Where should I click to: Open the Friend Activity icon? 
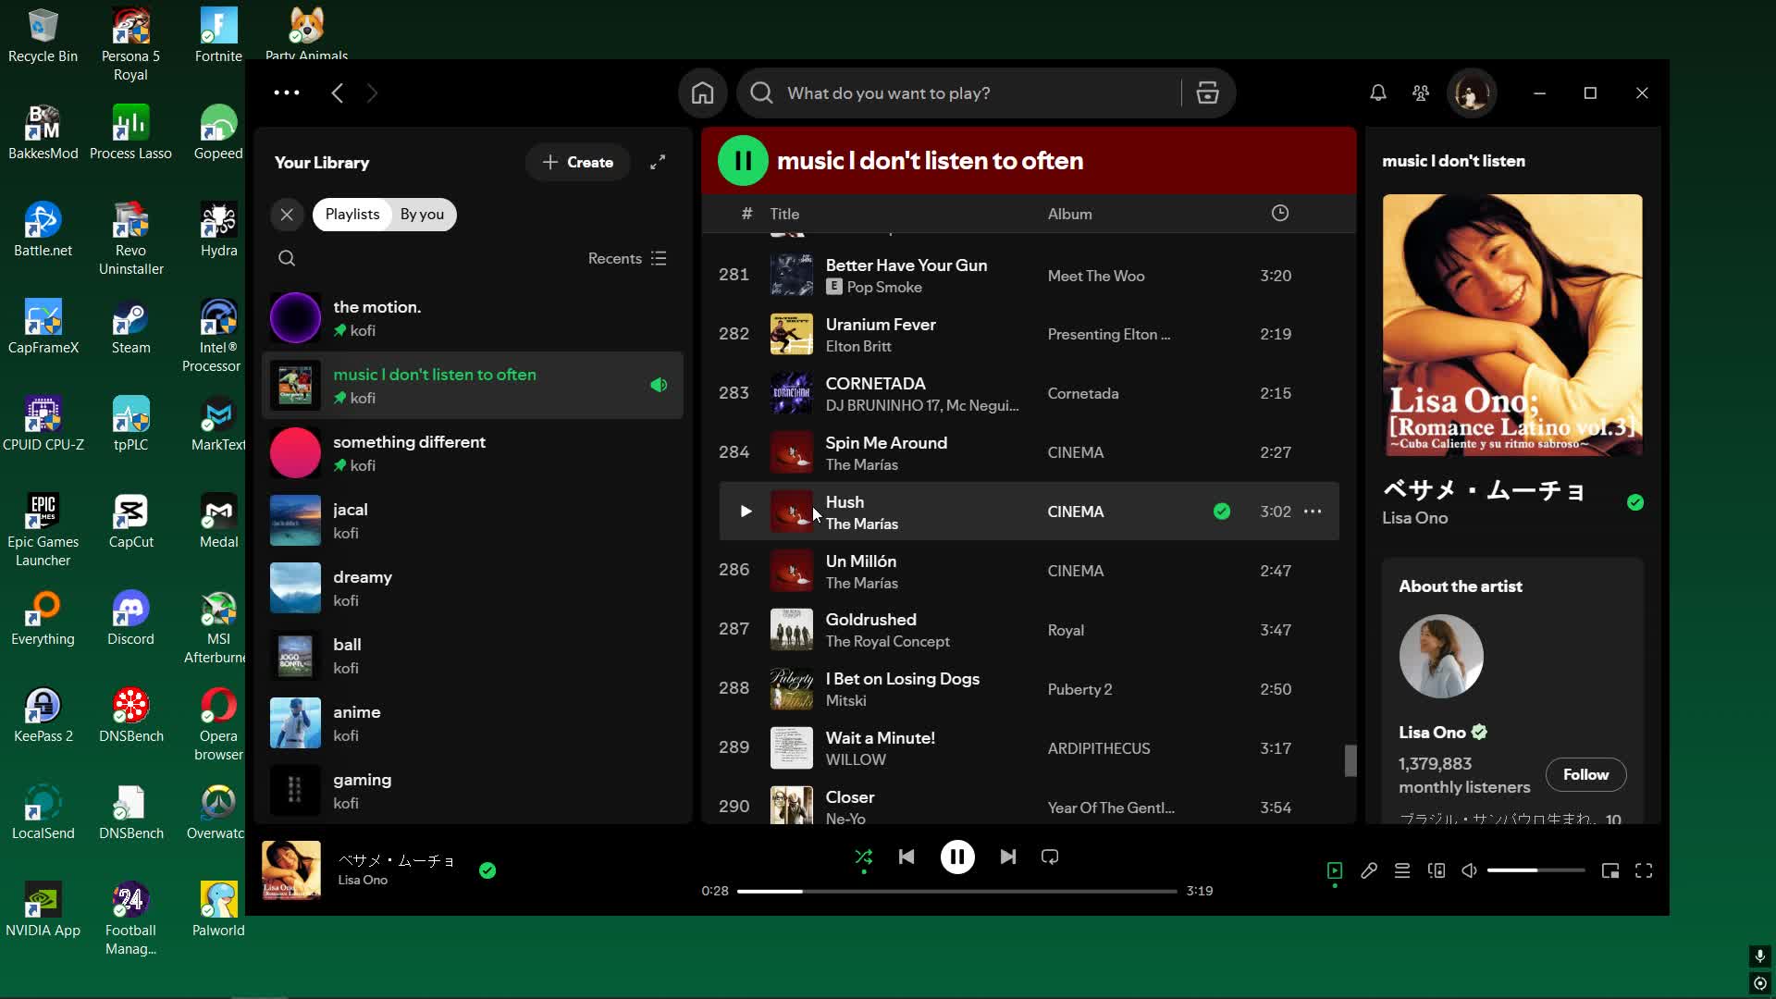point(1421,93)
